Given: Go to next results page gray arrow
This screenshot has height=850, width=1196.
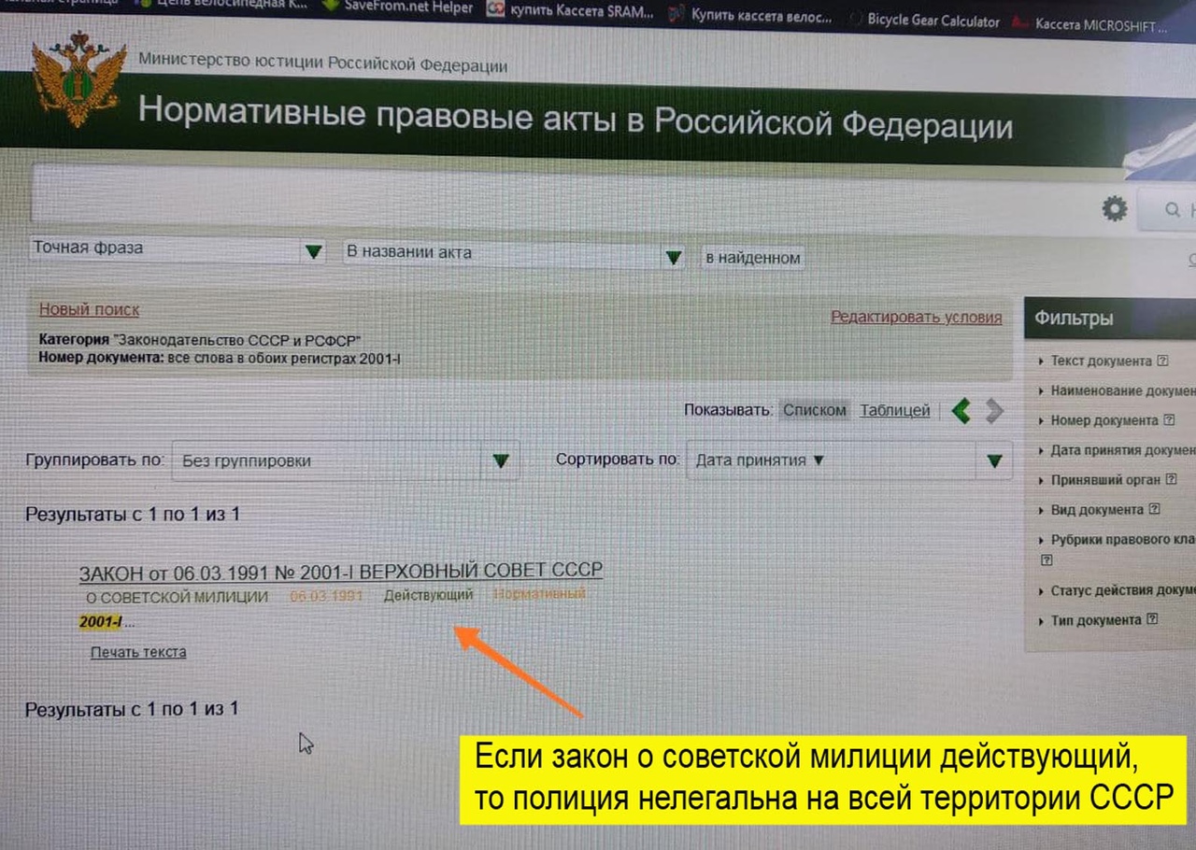Looking at the screenshot, I should pyautogui.click(x=994, y=411).
